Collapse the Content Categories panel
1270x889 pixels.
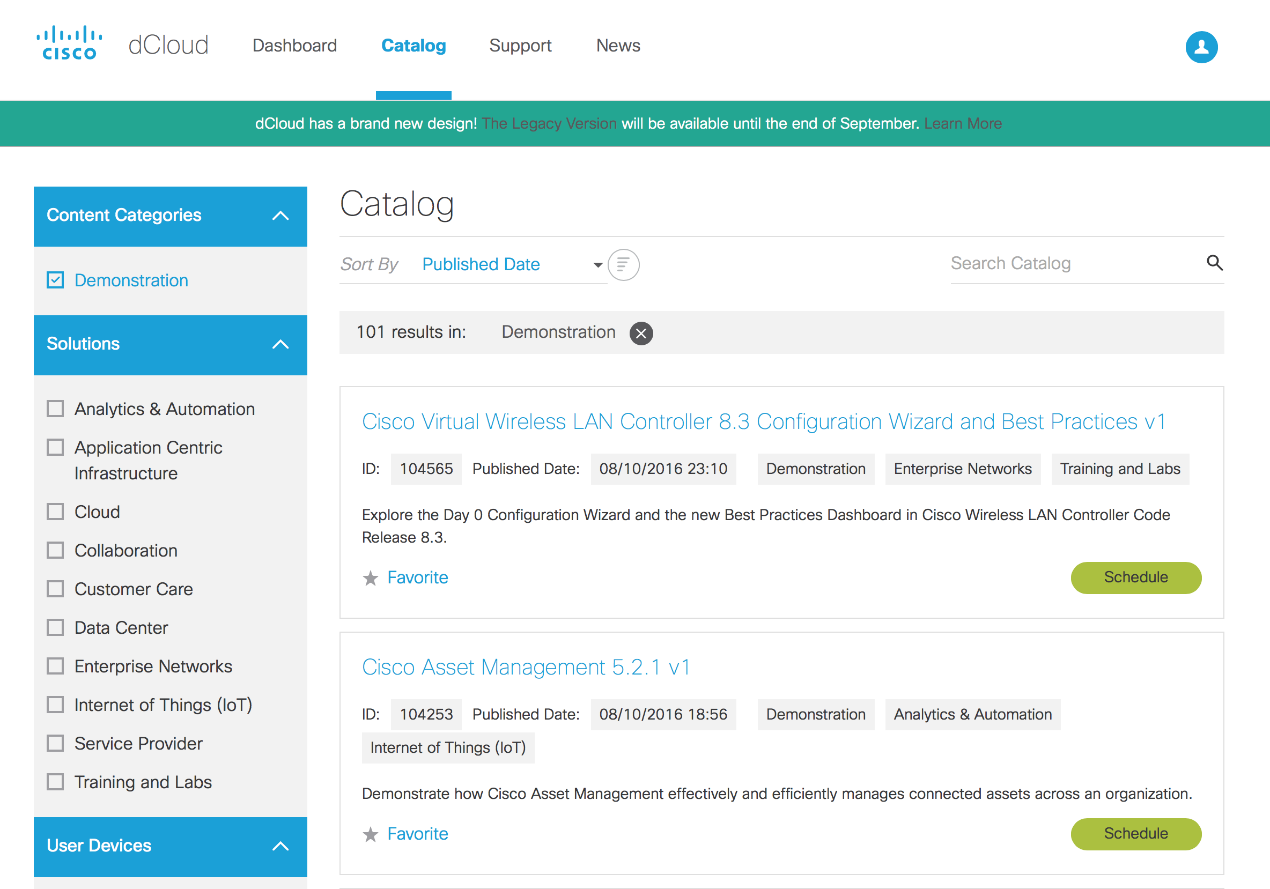point(280,216)
